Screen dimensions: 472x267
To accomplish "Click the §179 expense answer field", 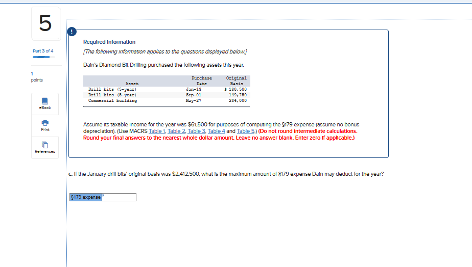I will (x=119, y=197).
